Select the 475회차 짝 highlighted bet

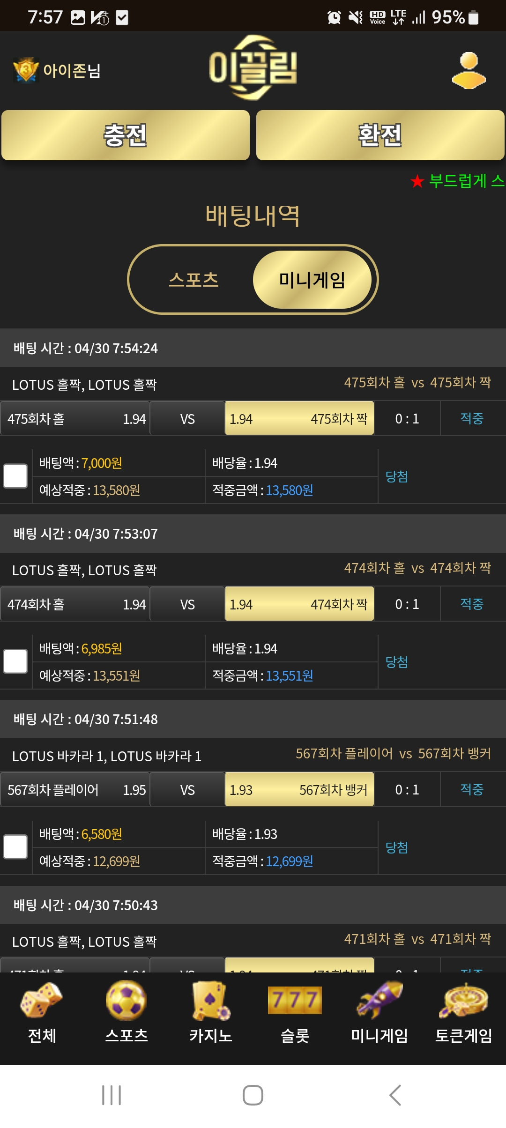point(299,418)
